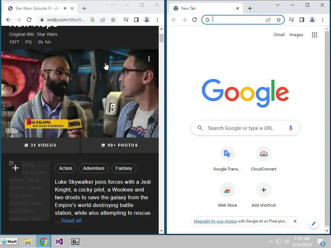The image size is (331, 248).
Task: Open Chrome menu in Google window
Action: tap(323, 20)
